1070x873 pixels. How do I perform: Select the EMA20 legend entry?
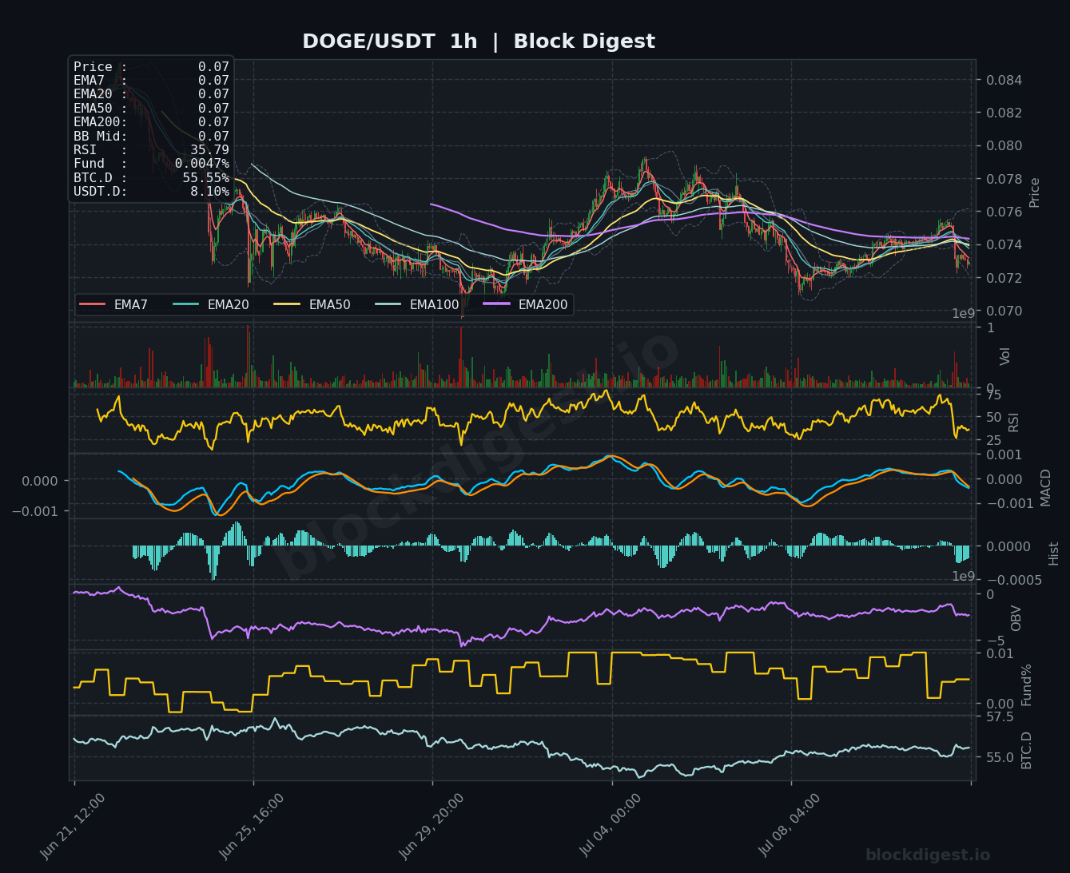210,304
